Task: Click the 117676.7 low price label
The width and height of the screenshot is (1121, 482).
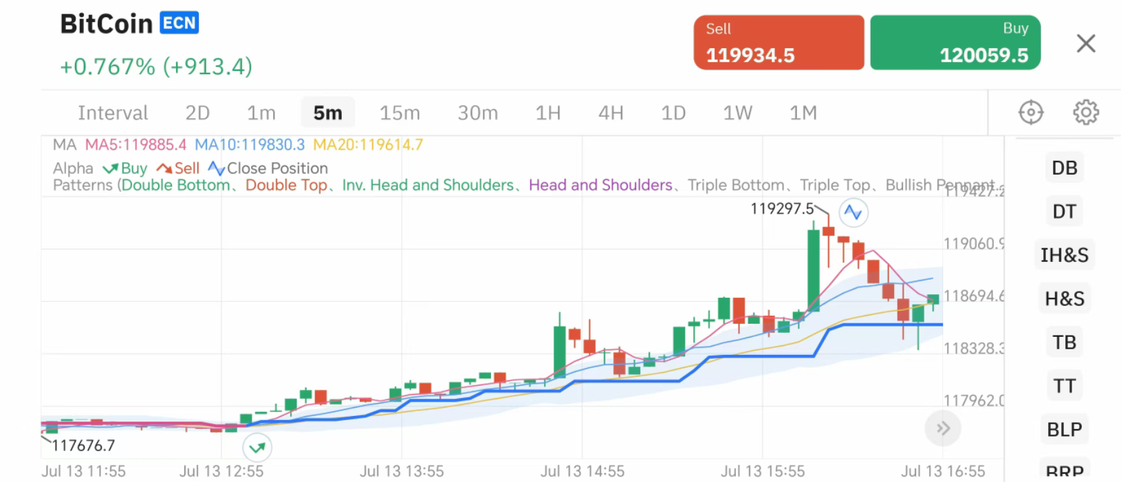Action: click(x=83, y=446)
